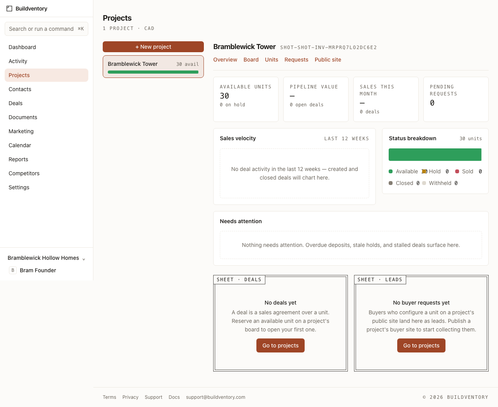498x407 pixels.
Task: Click the green Available legend dot
Action: point(391,171)
